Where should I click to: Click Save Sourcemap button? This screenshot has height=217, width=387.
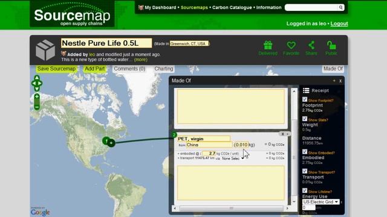(56, 69)
